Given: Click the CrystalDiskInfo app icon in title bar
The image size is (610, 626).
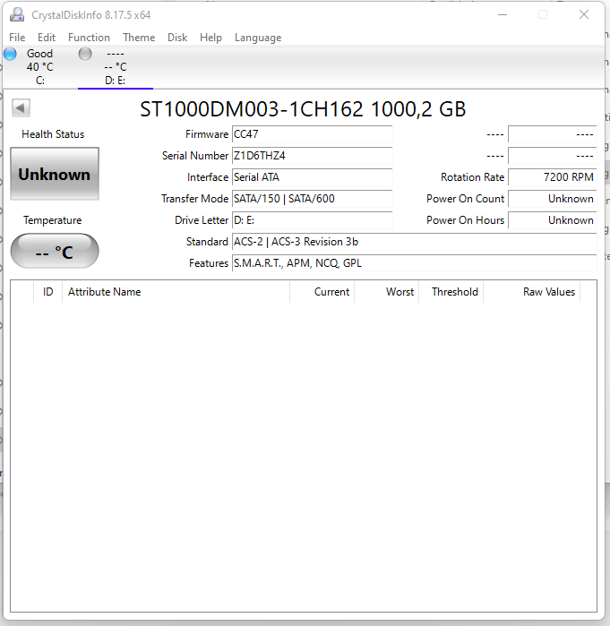Looking at the screenshot, I should (x=17, y=14).
